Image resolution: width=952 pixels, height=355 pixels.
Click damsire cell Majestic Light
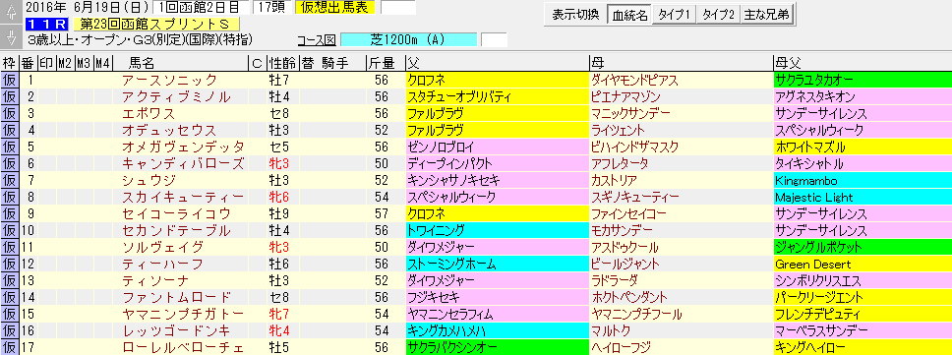[x=863, y=198]
